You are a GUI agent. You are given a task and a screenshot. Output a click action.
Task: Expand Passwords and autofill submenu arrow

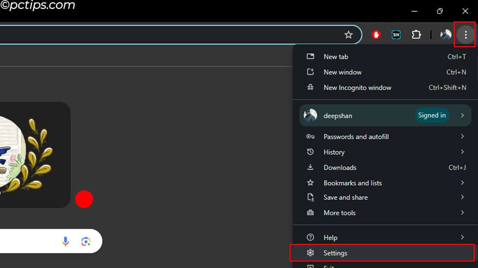click(462, 137)
